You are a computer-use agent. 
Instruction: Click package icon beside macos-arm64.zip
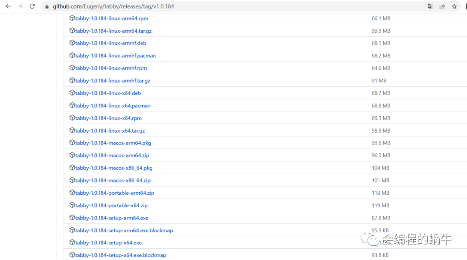tap(72, 155)
